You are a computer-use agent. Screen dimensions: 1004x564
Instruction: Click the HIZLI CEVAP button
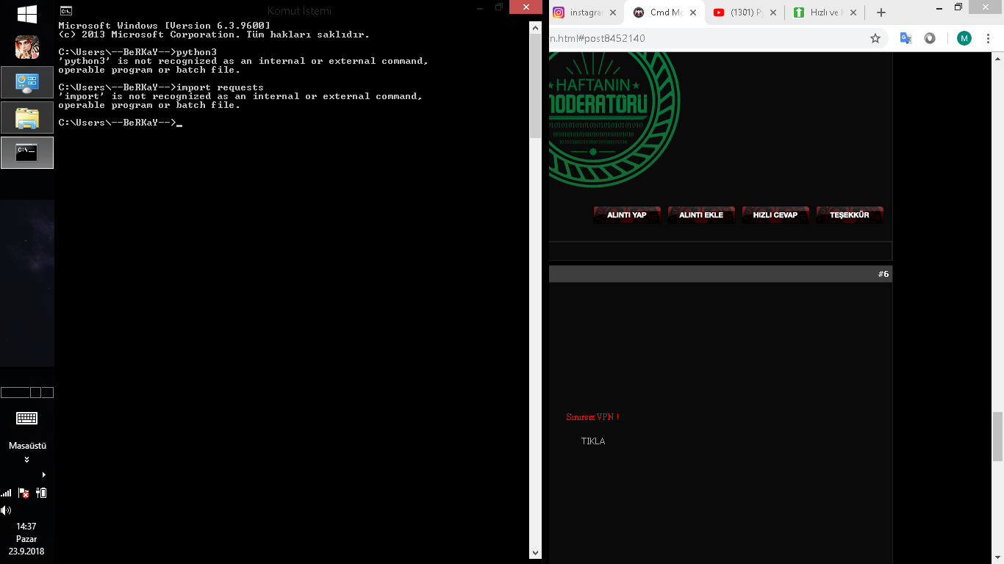pos(775,214)
